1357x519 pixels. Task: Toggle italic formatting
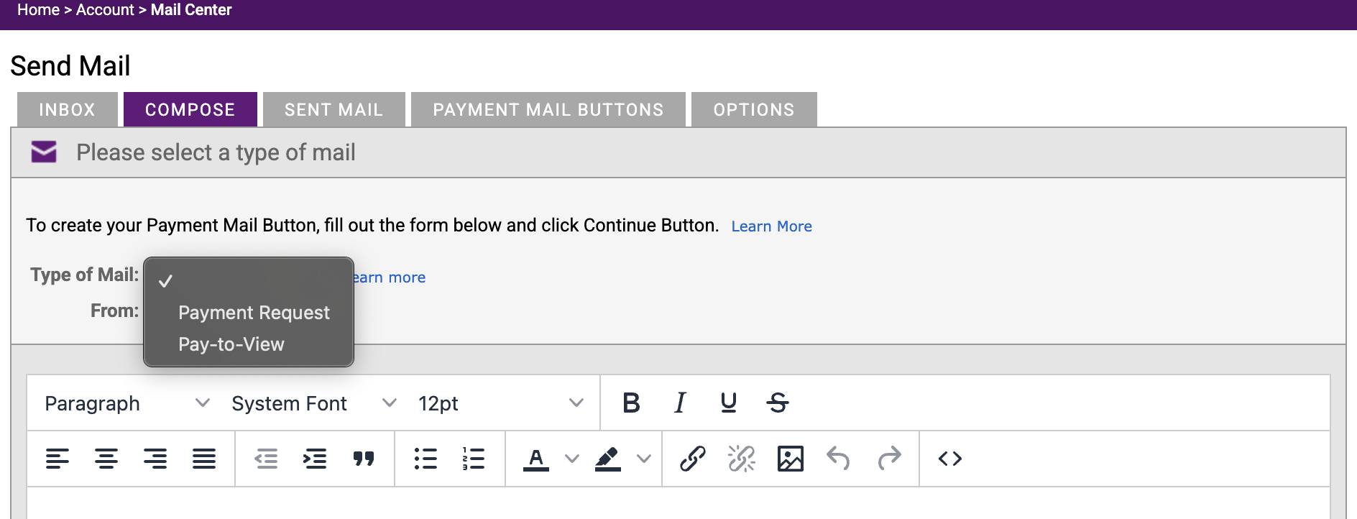(x=680, y=403)
